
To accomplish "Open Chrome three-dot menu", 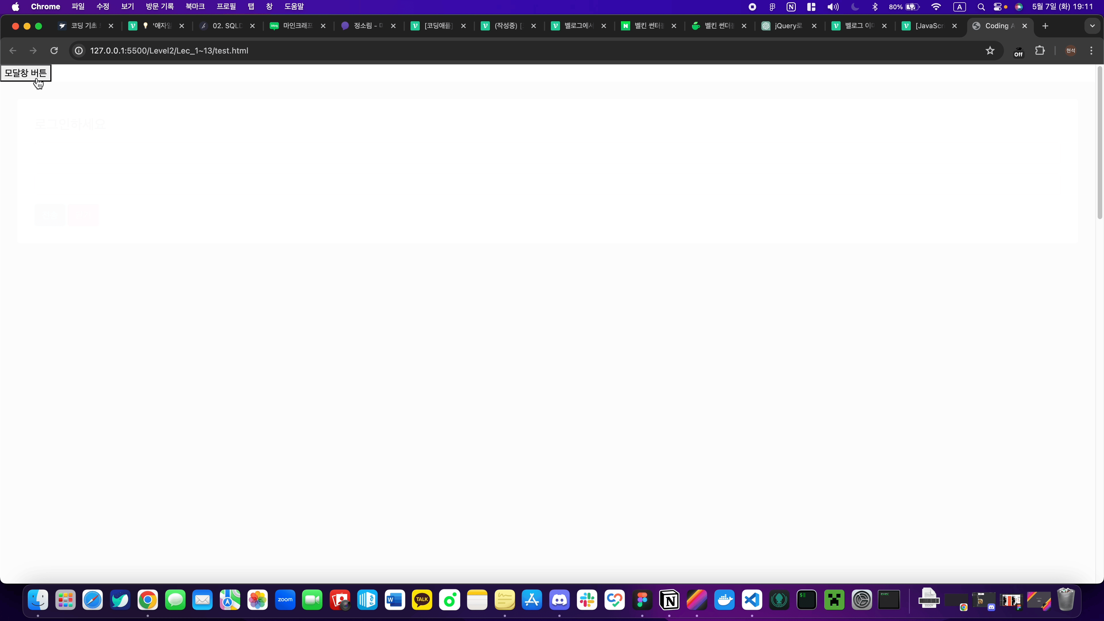I will [1091, 51].
